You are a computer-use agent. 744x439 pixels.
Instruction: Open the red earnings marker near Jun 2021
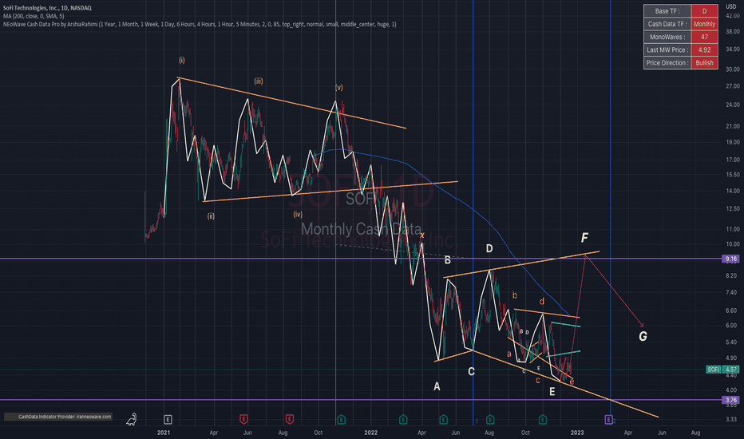(x=243, y=420)
